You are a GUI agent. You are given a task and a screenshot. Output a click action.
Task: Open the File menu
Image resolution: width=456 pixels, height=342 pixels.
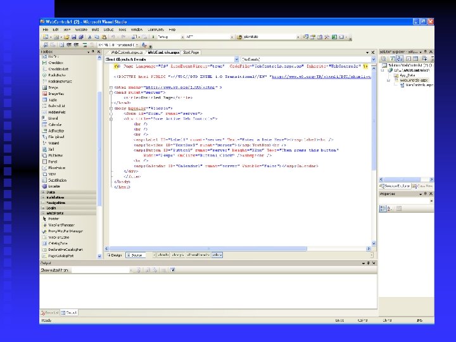click(46, 30)
